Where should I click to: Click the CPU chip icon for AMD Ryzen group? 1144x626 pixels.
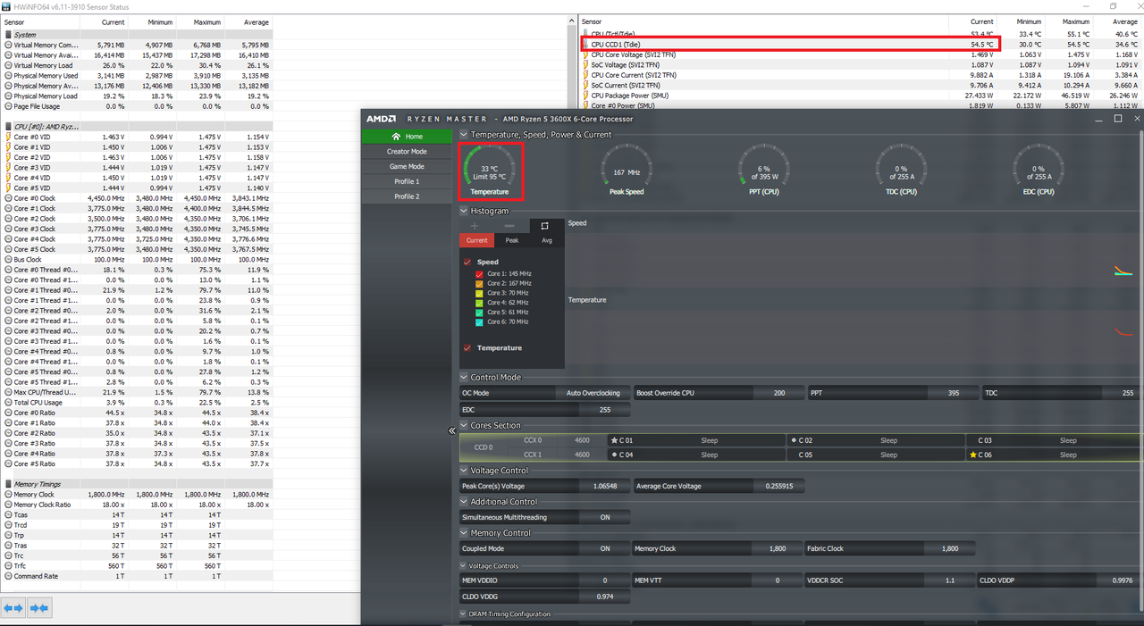coord(9,127)
